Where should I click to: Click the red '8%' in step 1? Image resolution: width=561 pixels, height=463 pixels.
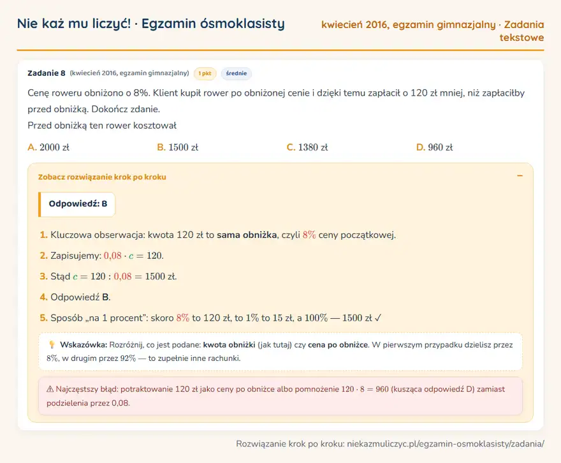(309, 235)
